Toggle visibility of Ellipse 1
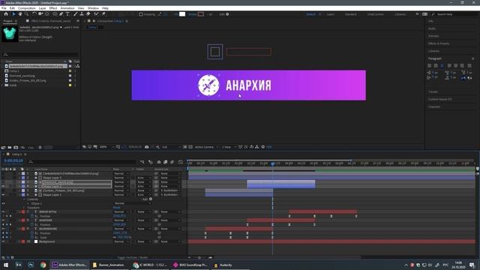Viewport: 480px width, 270px height. pyautogui.click(x=3, y=203)
